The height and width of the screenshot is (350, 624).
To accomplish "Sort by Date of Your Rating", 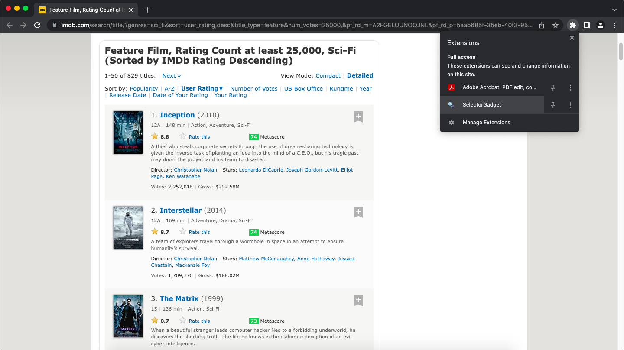I will [x=180, y=95].
